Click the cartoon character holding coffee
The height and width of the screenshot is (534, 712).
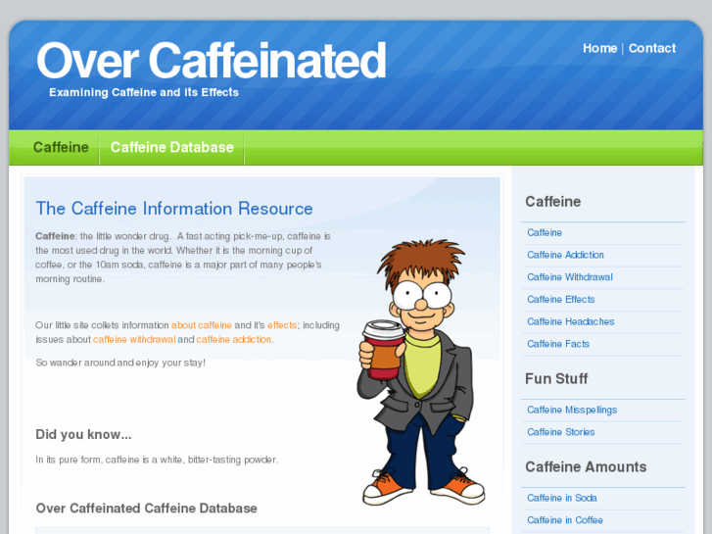point(421,372)
